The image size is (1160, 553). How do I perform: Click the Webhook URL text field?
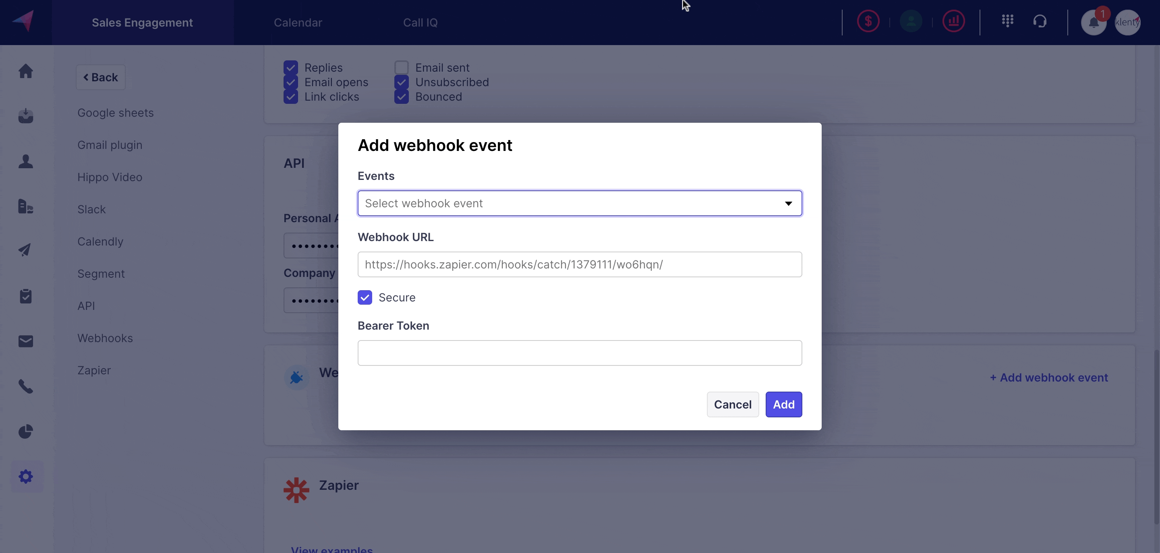[579, 264]
